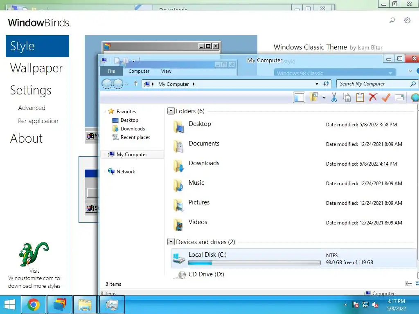Open the Computer ribbon tab
The height and width of the screenshot is (314, 419).
[139, 71]
